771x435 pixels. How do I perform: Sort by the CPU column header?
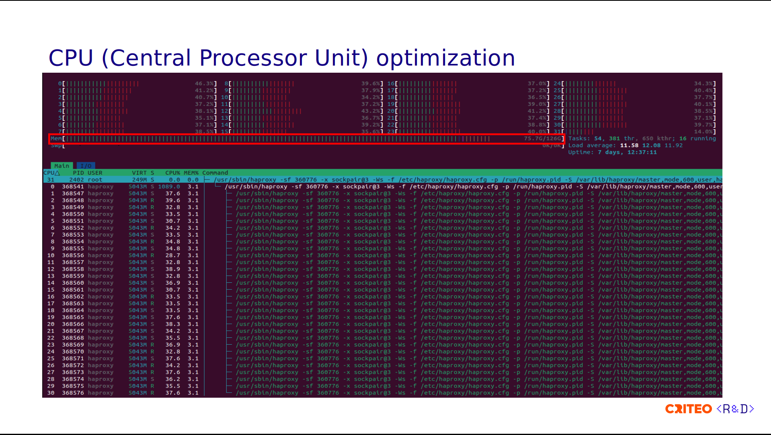click(x=52, y=173)
